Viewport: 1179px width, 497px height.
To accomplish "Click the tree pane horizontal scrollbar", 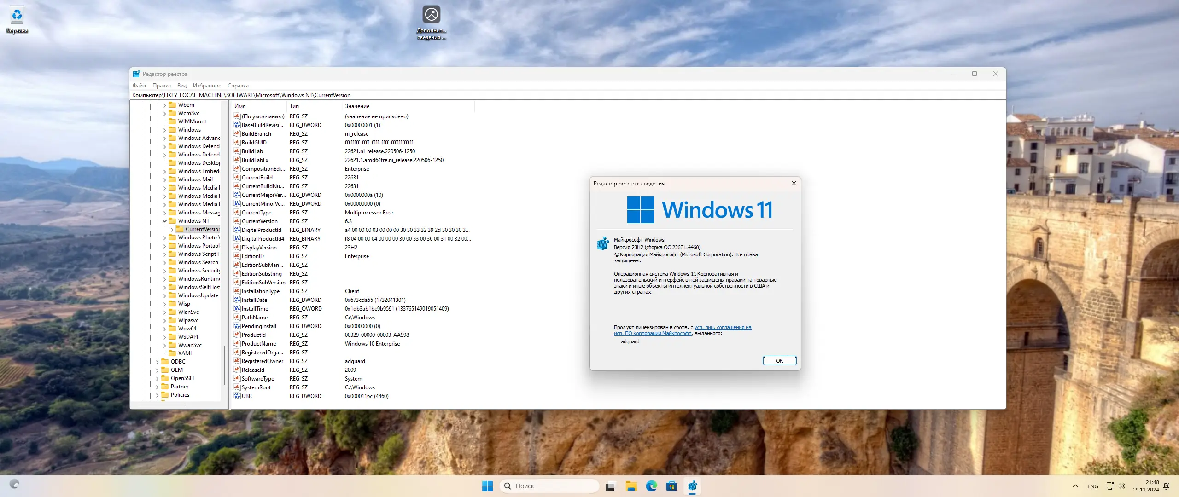I will click(162, 405).
